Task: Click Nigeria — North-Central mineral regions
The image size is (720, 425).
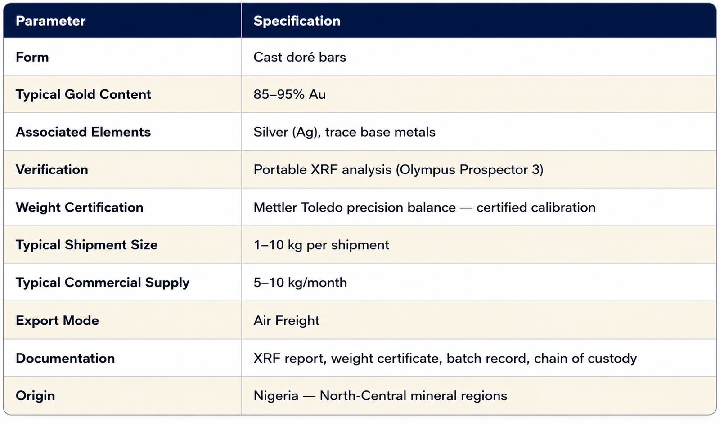Action: click(x=380, y=396)
